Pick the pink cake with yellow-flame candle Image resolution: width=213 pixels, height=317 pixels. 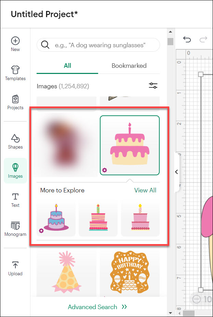(x=140, y=218)
